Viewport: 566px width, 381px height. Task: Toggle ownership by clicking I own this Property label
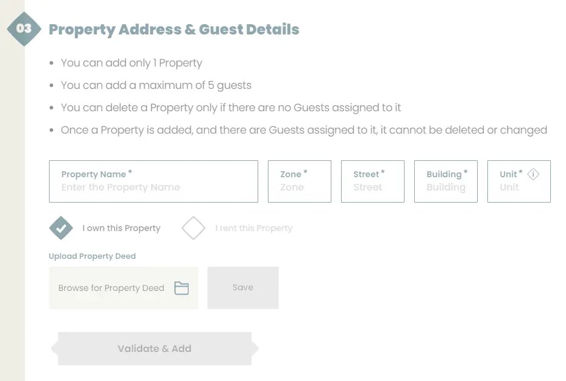pyautogui.click(x=121, y=228)
